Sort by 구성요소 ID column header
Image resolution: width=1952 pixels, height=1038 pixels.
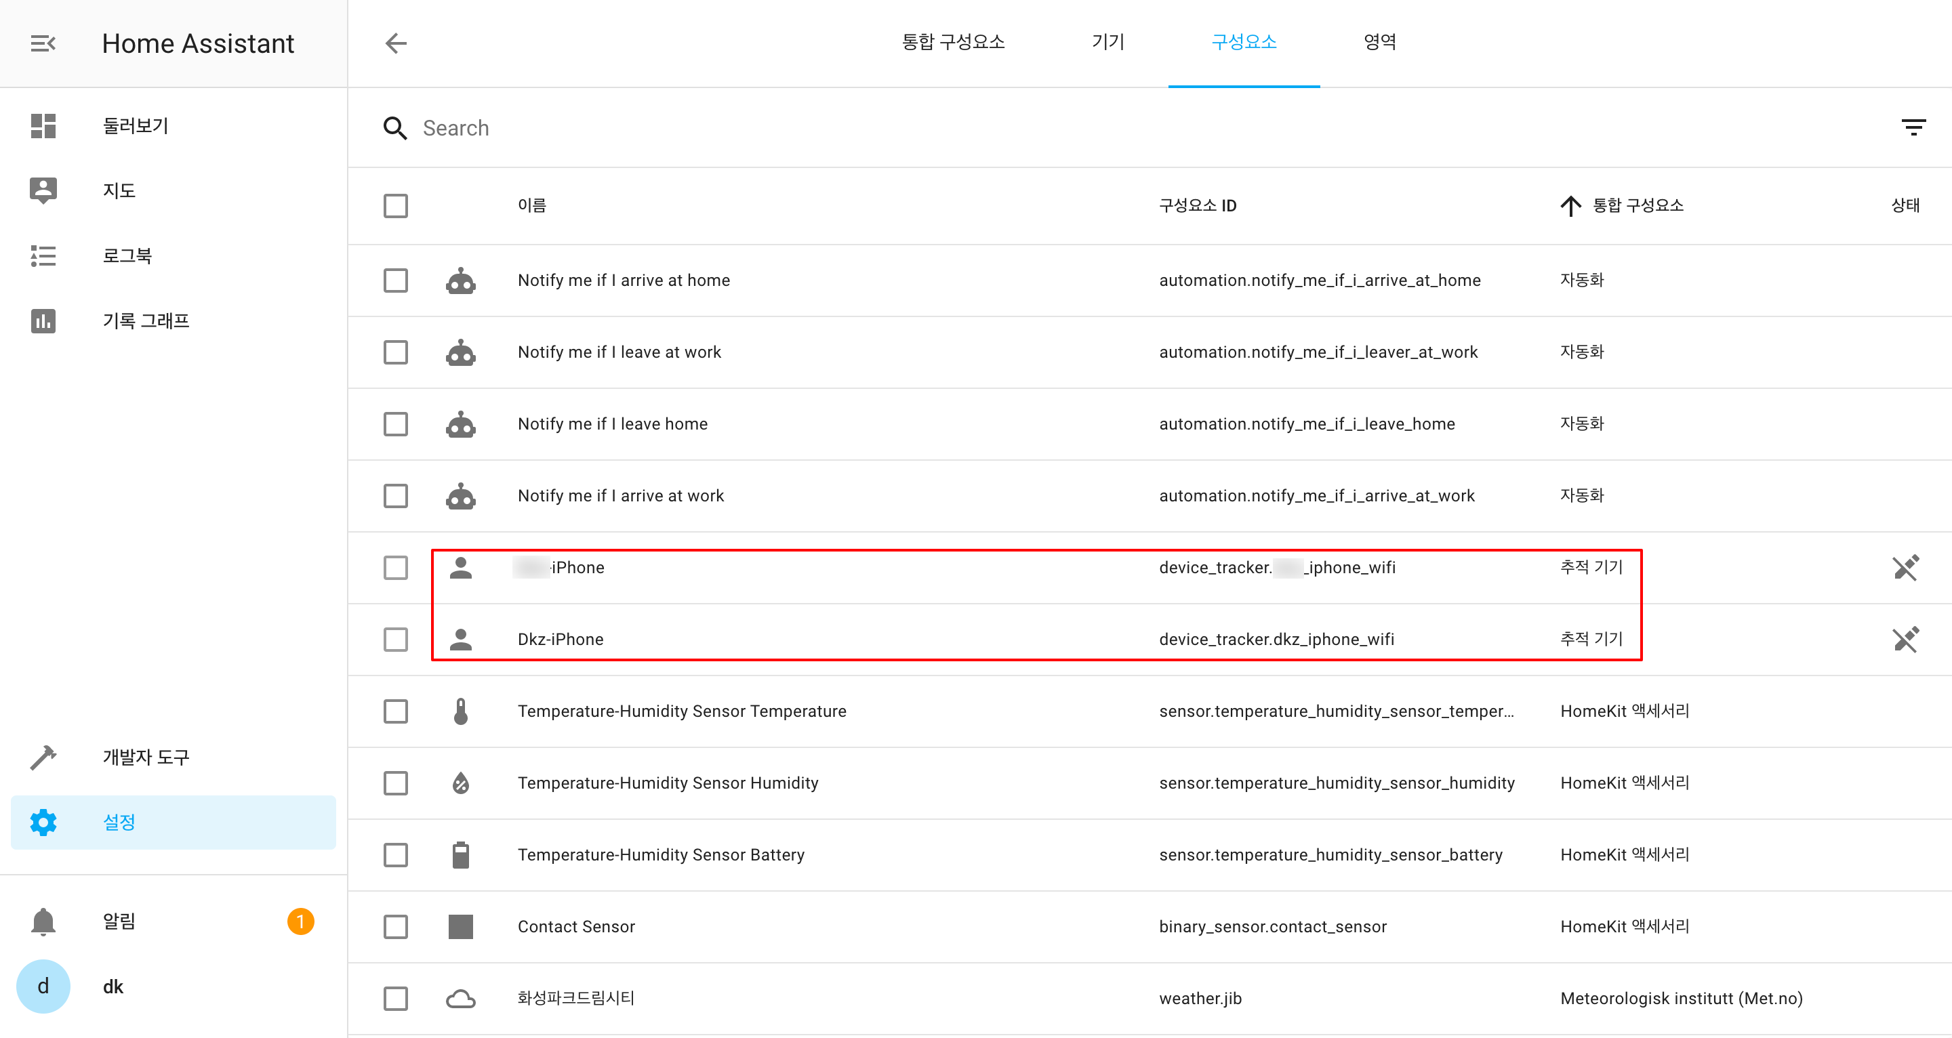click(1197, 205)
